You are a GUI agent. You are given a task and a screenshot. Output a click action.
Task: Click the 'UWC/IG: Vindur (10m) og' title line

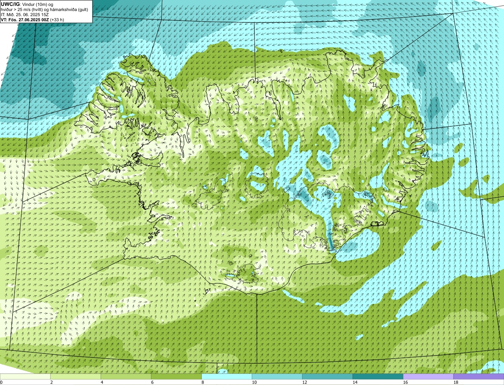pos(27,4)
